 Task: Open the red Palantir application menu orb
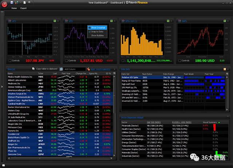tap(4, 5)
